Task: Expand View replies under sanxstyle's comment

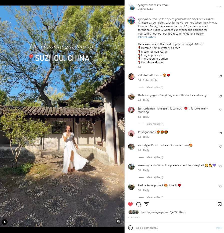Action: [155, 157]
